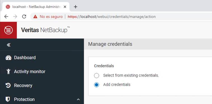
Task: Click the Veritas NetBackup red logo icon
Action: (x=8, y=30)
